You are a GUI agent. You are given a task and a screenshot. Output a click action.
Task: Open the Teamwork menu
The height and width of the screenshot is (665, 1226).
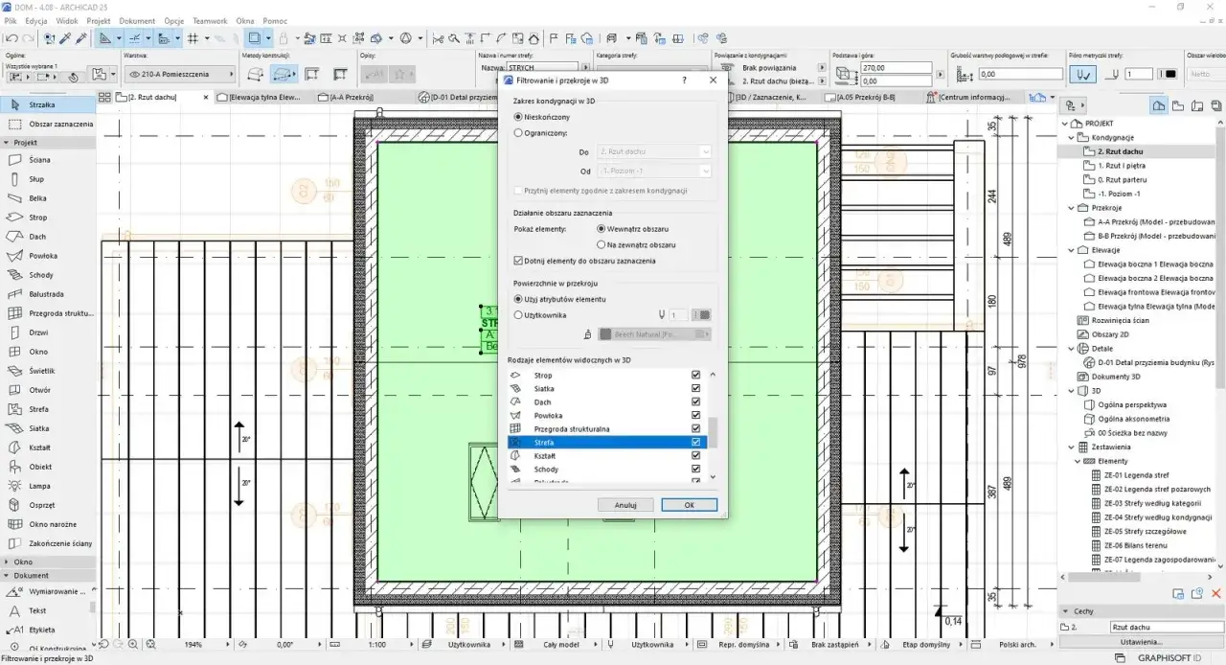point(210,20)
